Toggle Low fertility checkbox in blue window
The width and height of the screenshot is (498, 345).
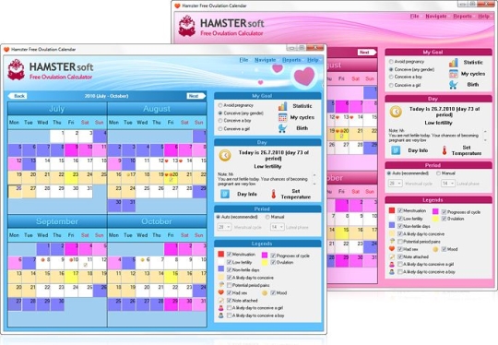tap(229, 262)
